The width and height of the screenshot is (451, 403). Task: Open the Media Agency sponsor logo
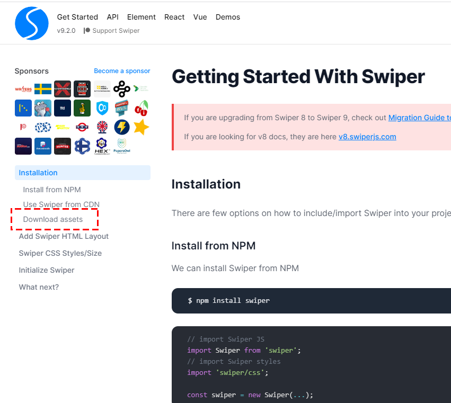pyautogui.click(x=102, y=89)
